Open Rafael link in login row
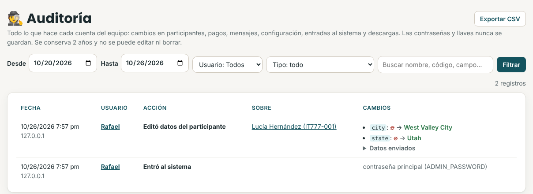Image resolution: width=533 pixels, height=194 pixels. pyautogui.click(x=110, y=167)
